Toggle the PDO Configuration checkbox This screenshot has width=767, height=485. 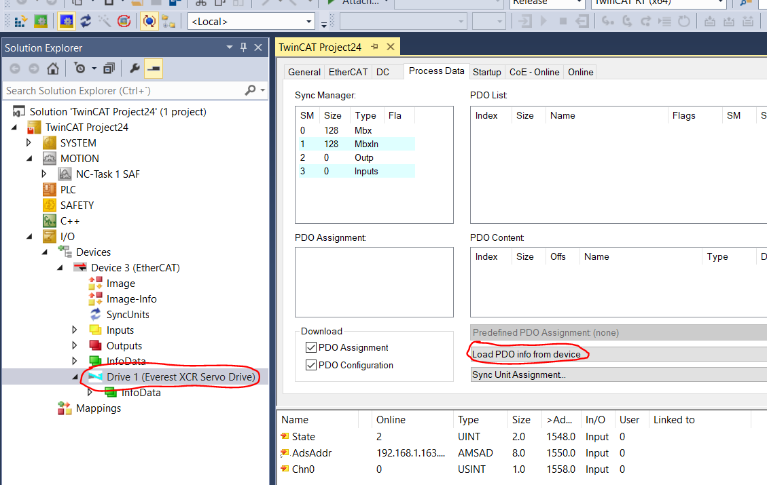pyautogui.click(x=312, y=366)
